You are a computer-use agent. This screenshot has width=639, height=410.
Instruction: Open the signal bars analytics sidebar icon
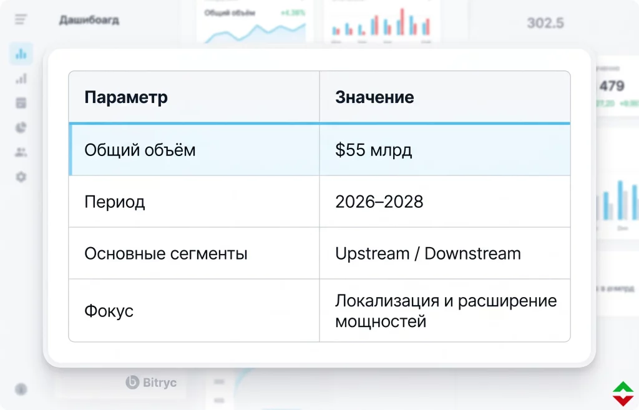pos(21,78)
